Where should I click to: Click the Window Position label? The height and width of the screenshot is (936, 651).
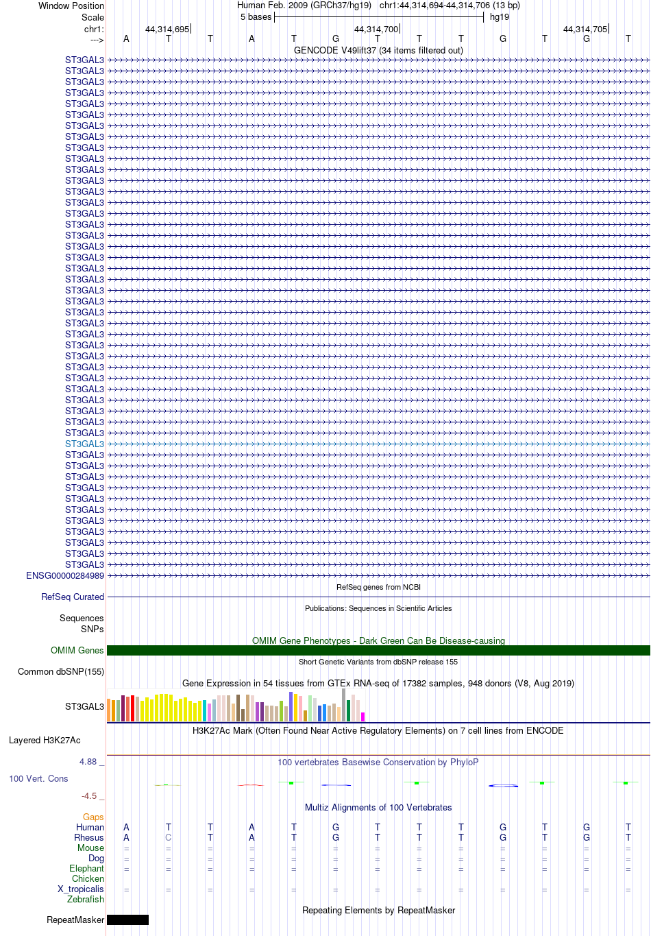click(71, 5)
